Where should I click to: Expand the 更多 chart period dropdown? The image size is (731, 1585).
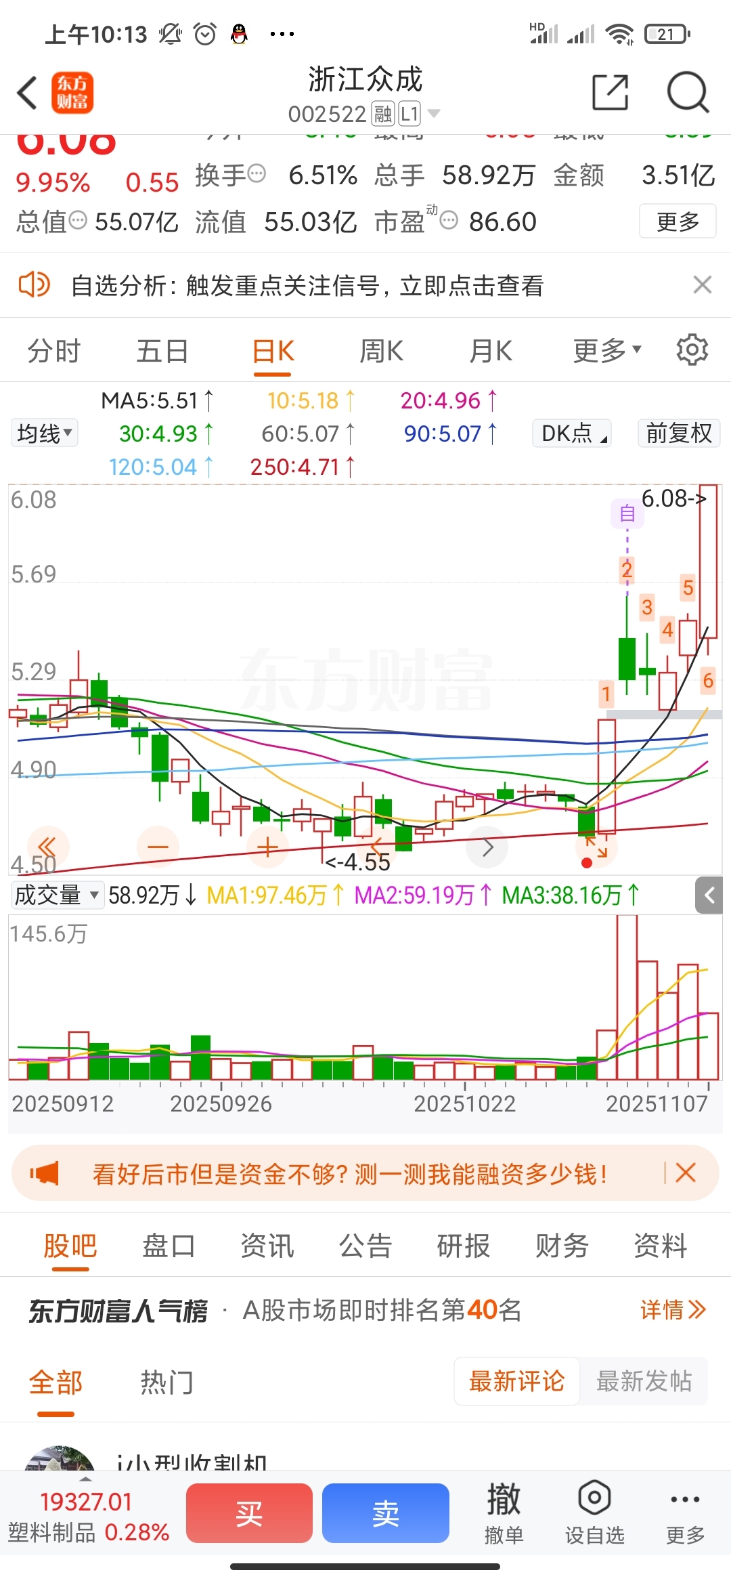point(606,351)
